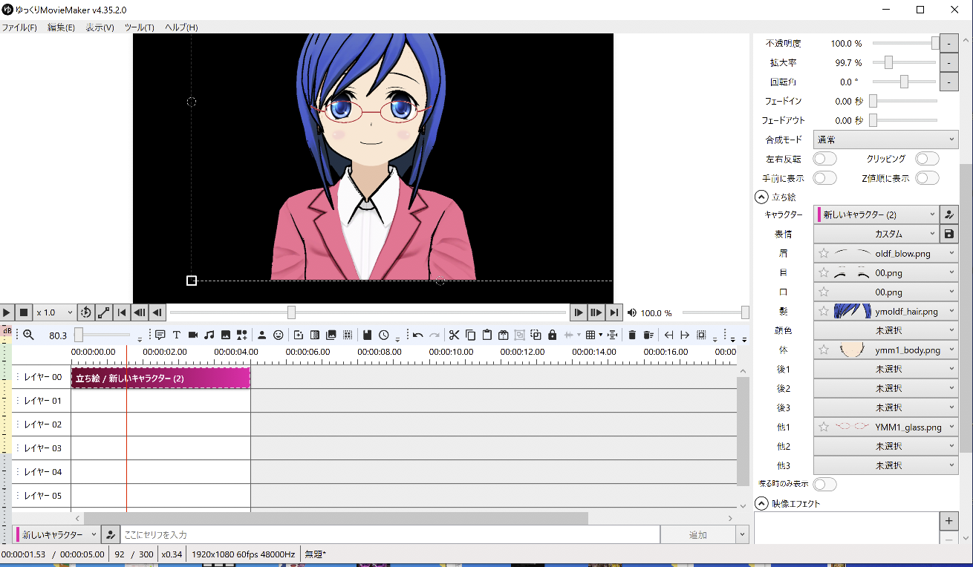Open the 合成モード dropdown
This screenshot has width=973, height=567.
click(885, 140)
